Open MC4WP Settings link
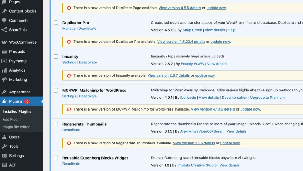The image size is (303, 171). click(x=69, y=96)
